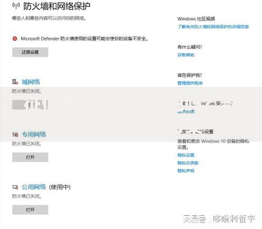Click the 防火墙已关闭 status under 专用网络
Image resolution: width=262 pixels, height=229 pixels.
coord(27,144)
